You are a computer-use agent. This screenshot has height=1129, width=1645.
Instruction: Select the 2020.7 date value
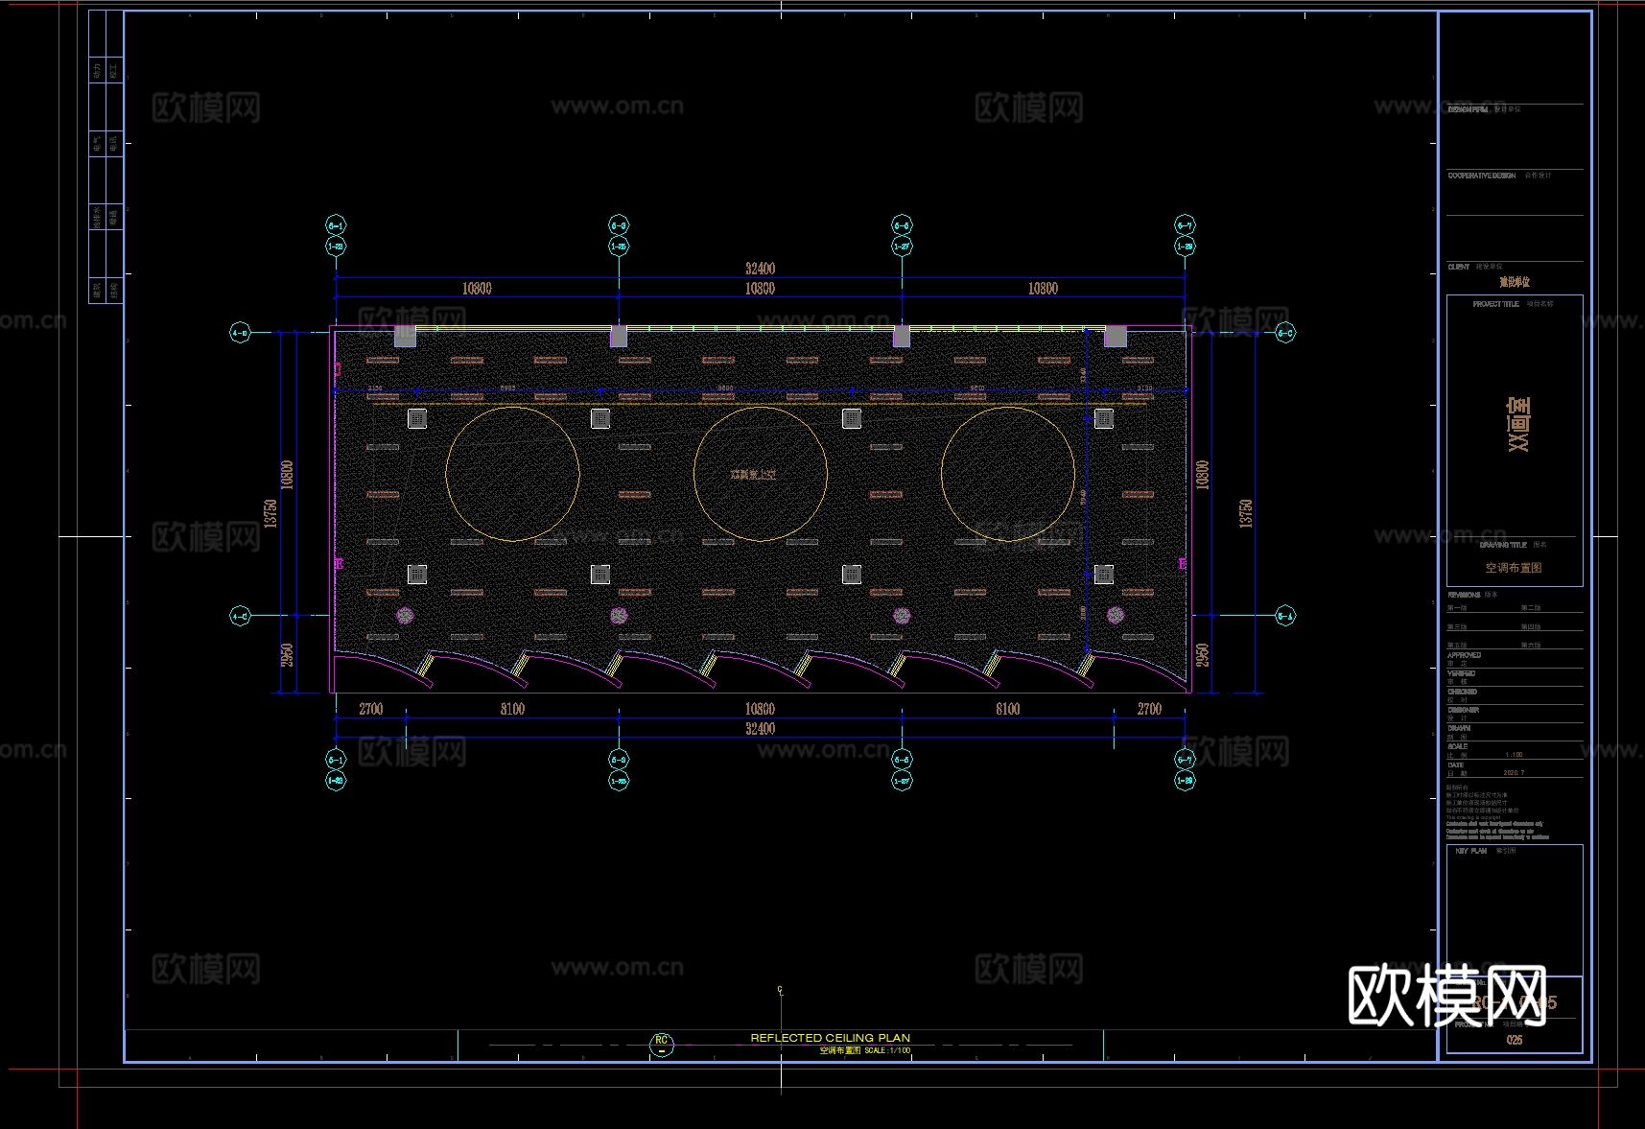point(1514,772)
